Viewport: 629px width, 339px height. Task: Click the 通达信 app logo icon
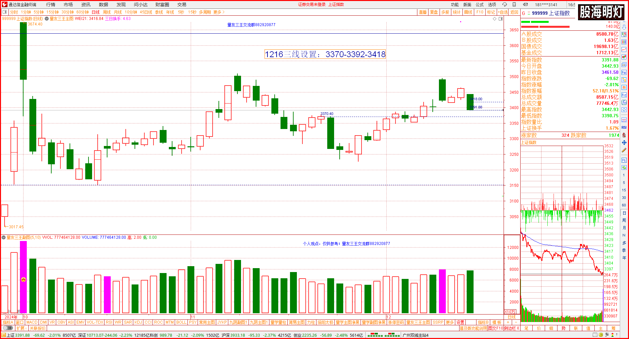tap(5, 5)
